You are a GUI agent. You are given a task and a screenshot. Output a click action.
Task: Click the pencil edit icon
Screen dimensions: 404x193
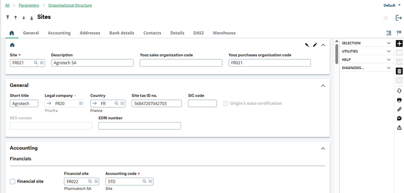315,45
